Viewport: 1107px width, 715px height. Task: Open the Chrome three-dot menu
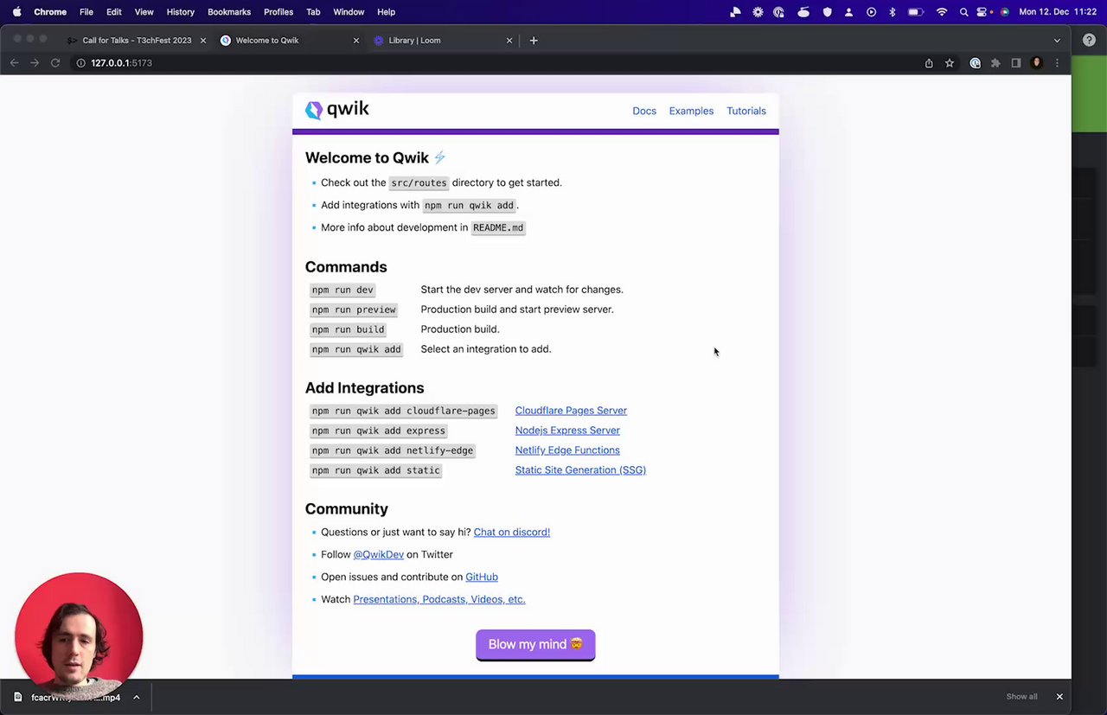1057,63
